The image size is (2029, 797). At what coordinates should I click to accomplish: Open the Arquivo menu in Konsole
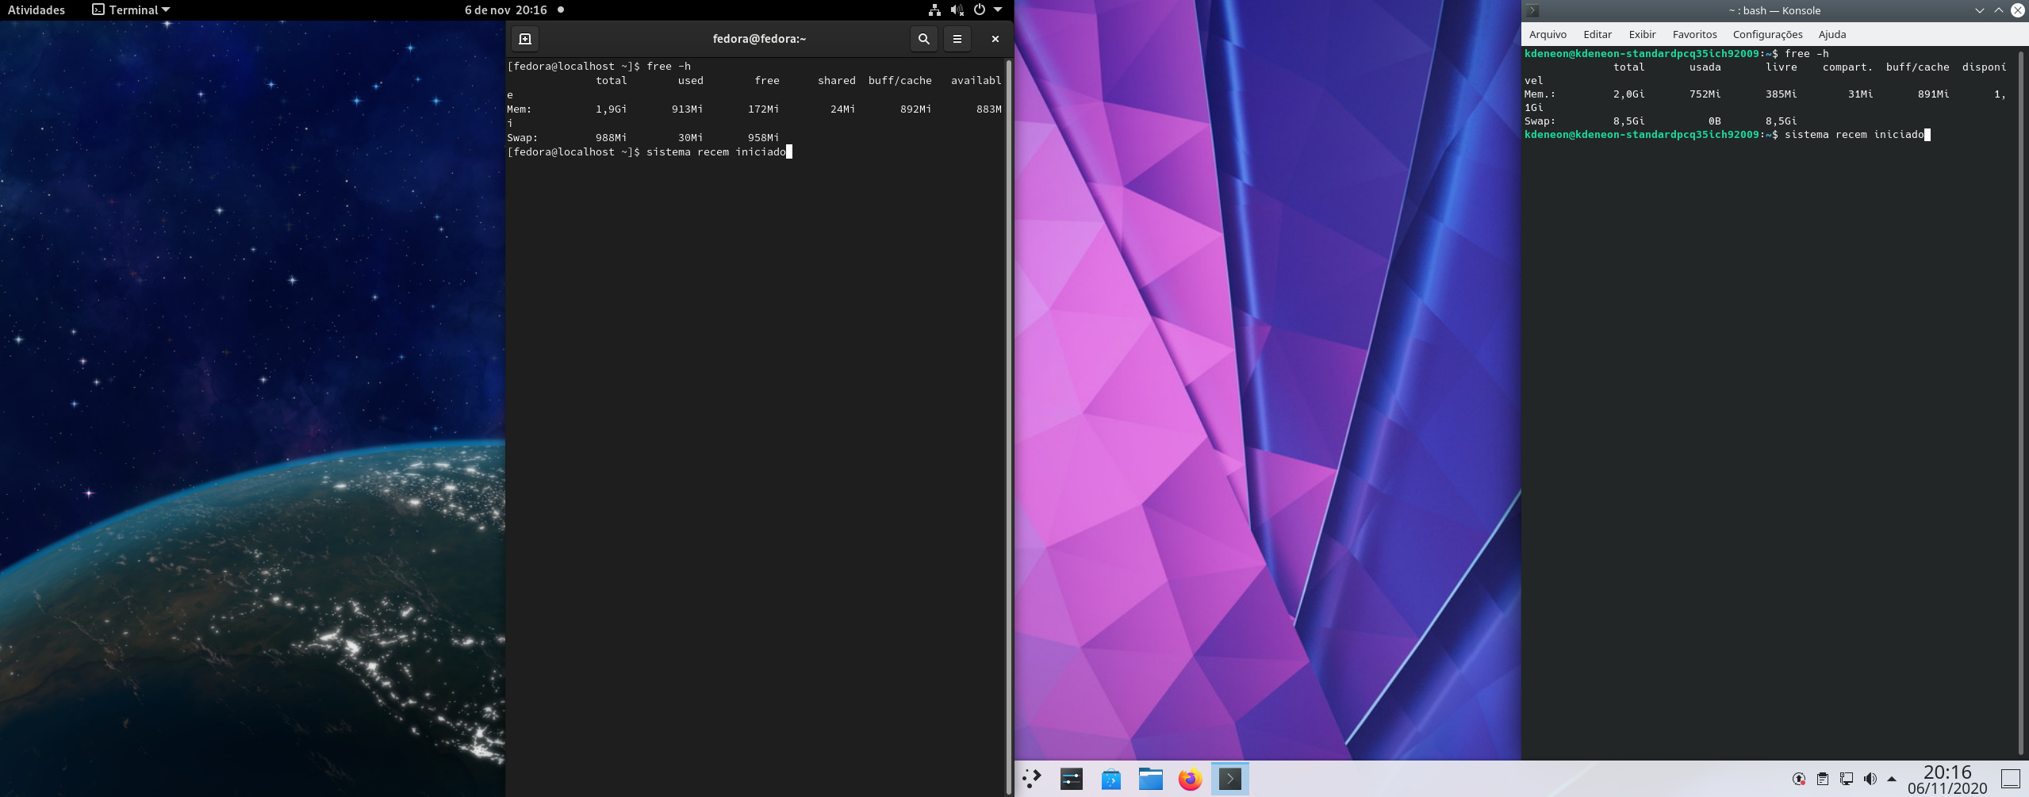click(x=1548, y=34)
